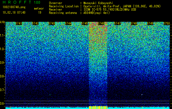Click the 0742 time marker
Viewport: 172px width, 109px height.
click(35, 23)
